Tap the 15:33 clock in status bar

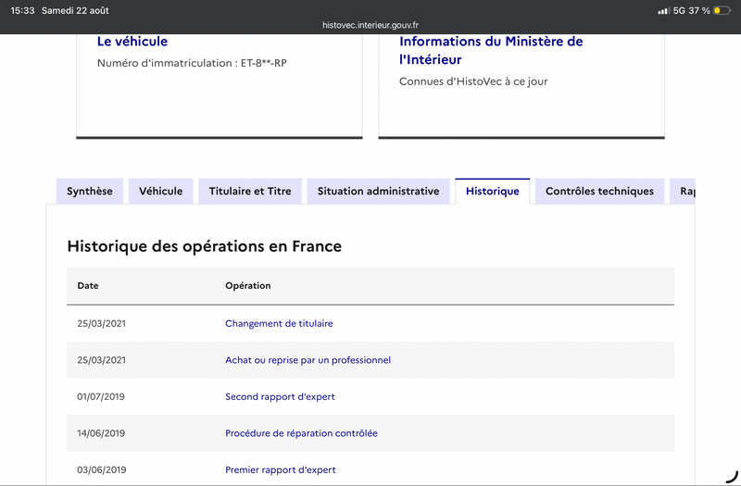click(22, 10)
